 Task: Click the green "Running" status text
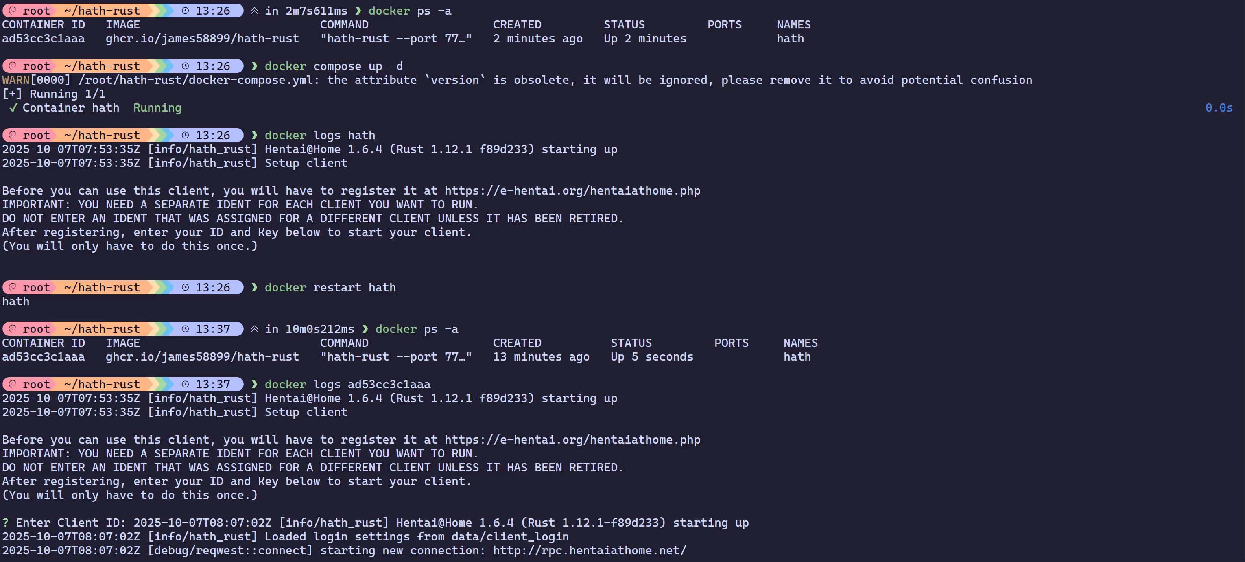pyautogui.click(x=157, y=108)
